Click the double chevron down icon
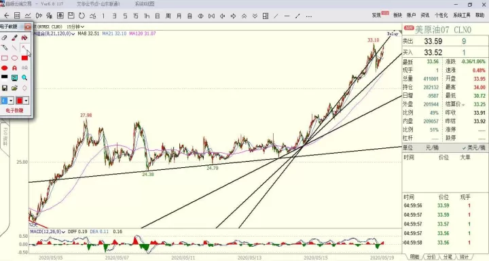Viewport: 489px width, 261px height. [x=255, y=16]
